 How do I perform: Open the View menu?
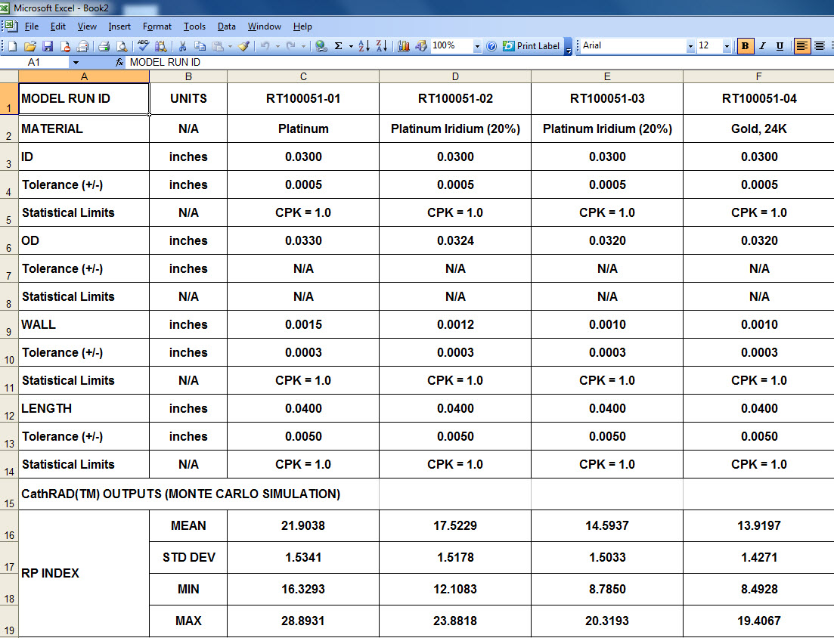[x=87, y=26]
